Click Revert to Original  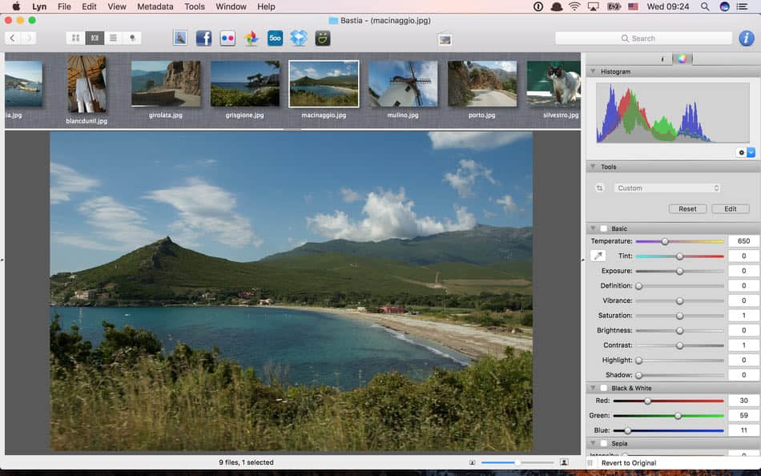(x=629, y=462)
